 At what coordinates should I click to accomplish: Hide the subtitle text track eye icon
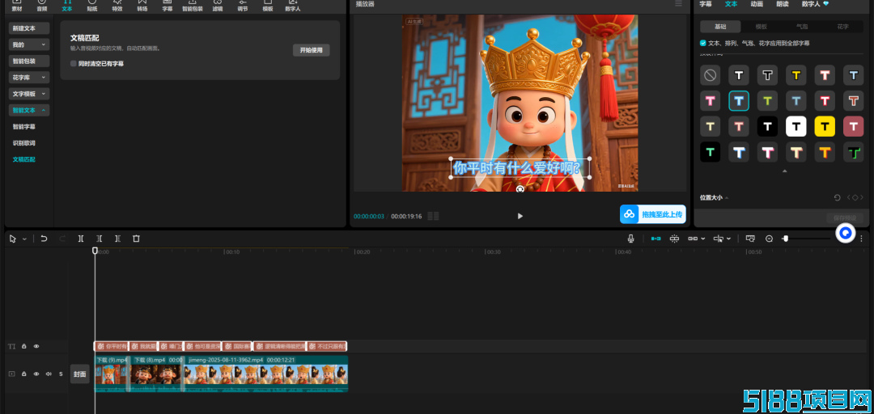[x=36, y=346]
